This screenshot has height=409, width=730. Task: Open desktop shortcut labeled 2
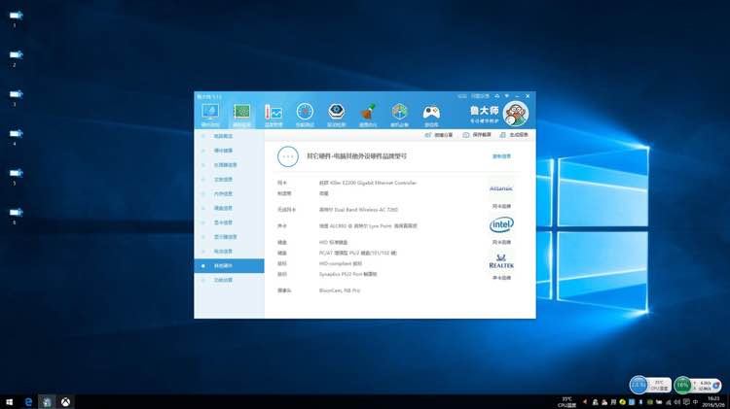tap(16, 58)
